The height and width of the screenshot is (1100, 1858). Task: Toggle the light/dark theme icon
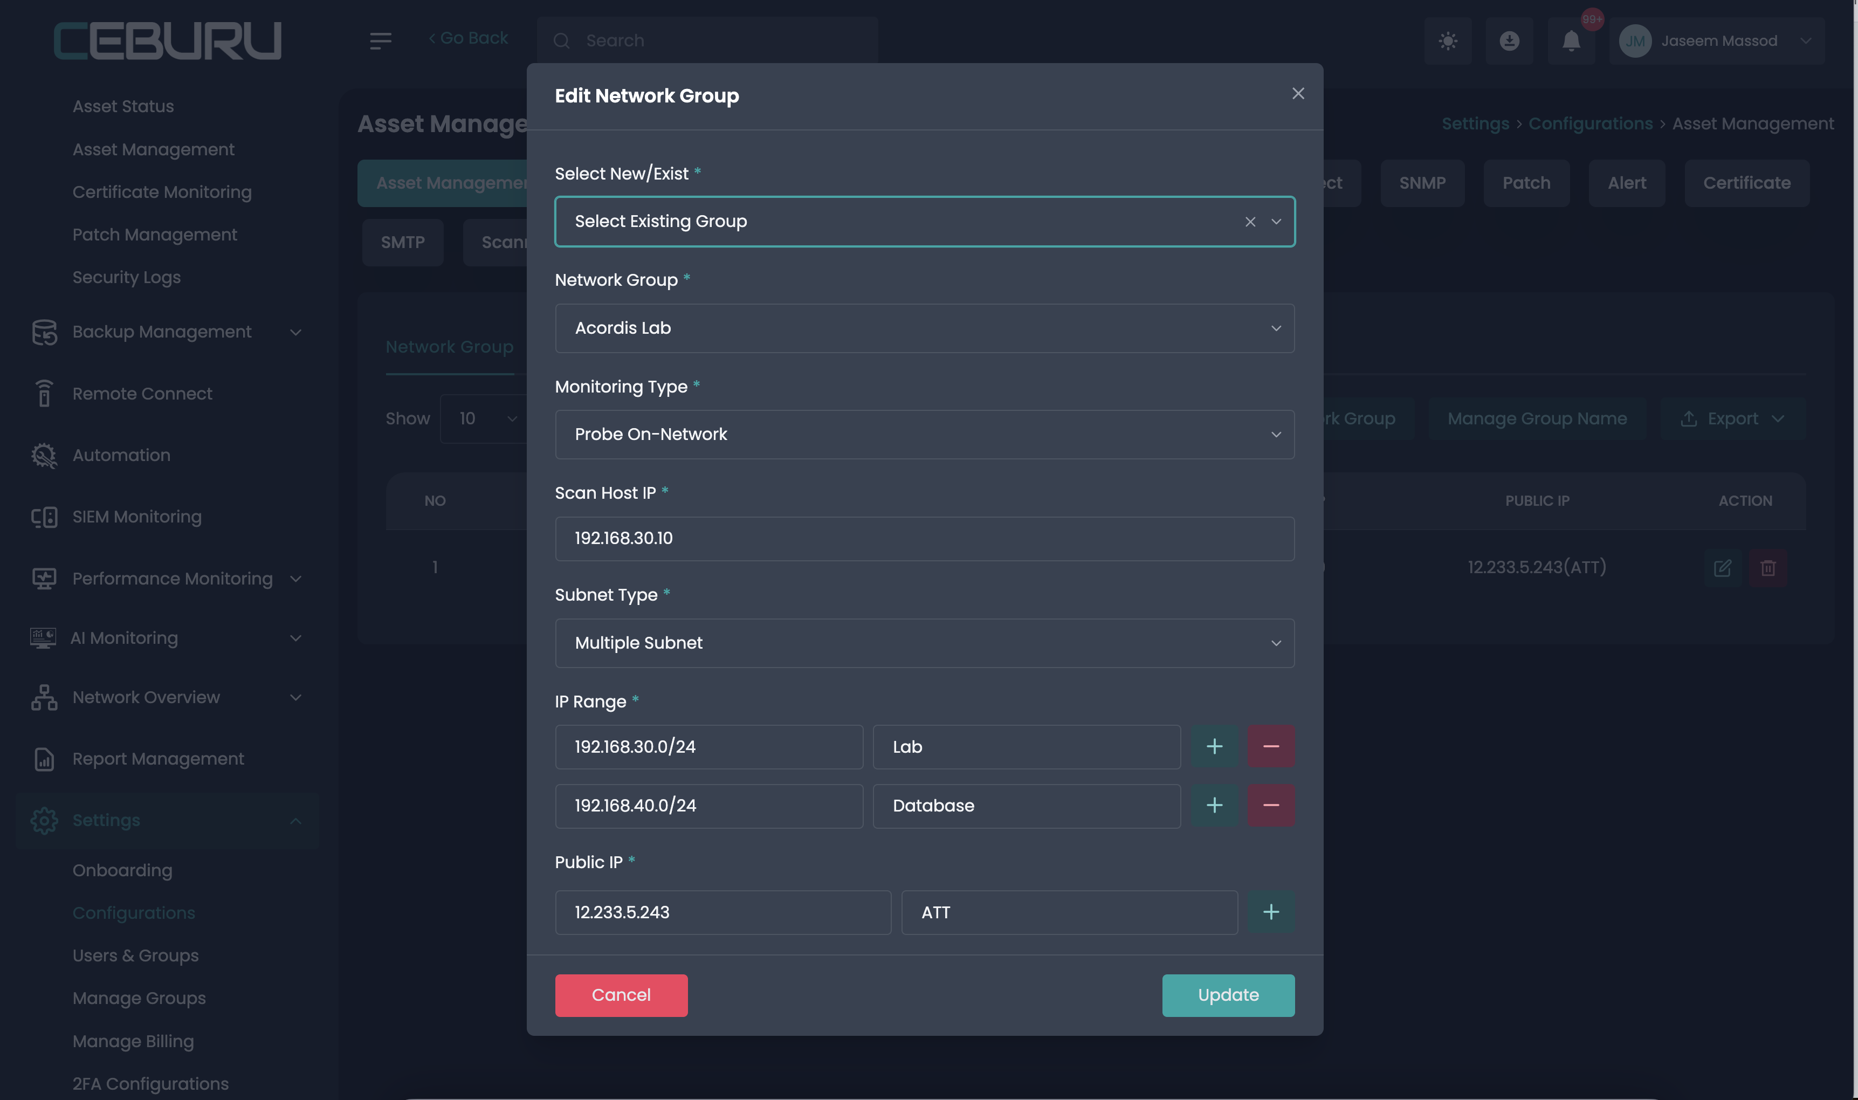(1447, 41)
